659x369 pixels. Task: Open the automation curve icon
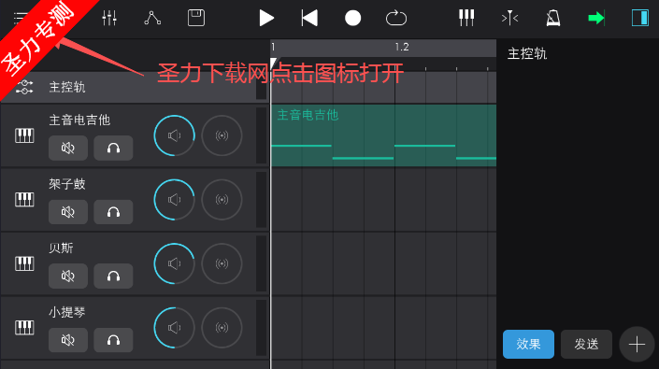(x=152, y=18)
